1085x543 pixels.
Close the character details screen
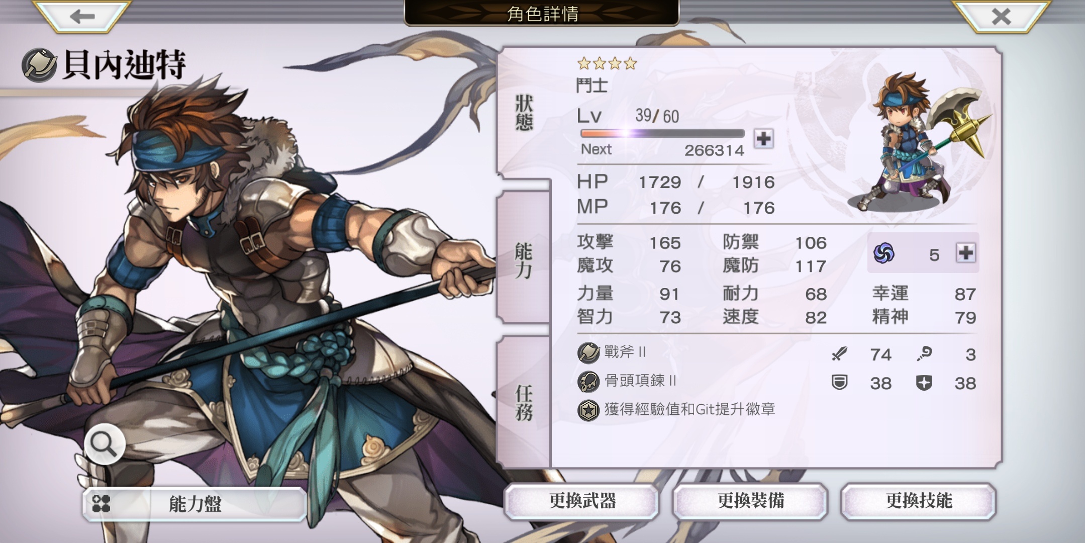[1001, 16]
